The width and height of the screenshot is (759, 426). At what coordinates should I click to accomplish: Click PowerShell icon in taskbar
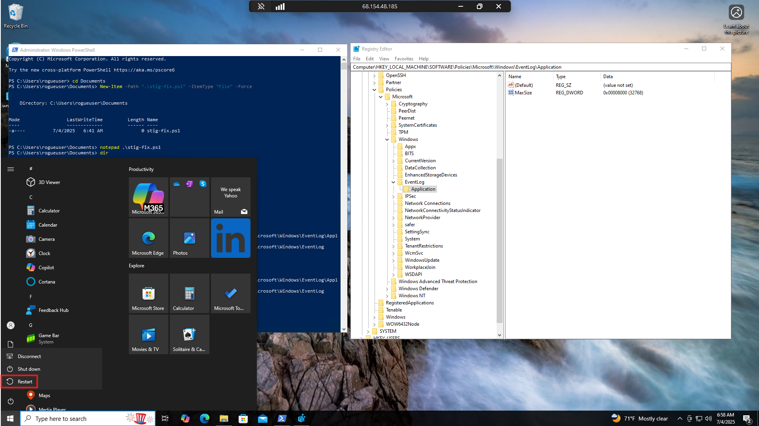[x=282, y=418]
